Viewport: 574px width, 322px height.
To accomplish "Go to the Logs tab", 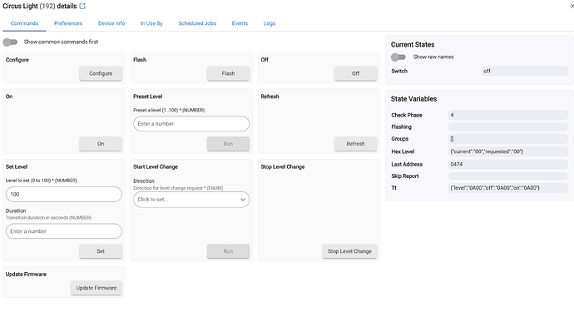I will click(270, 23).
